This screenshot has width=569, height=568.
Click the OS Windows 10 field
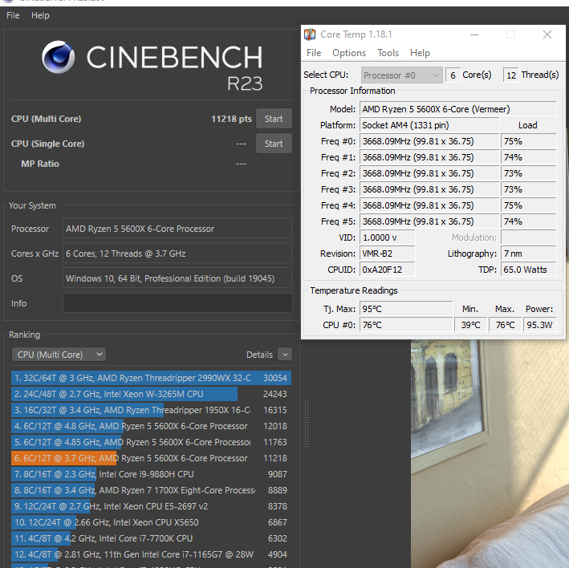coord(177,278)
